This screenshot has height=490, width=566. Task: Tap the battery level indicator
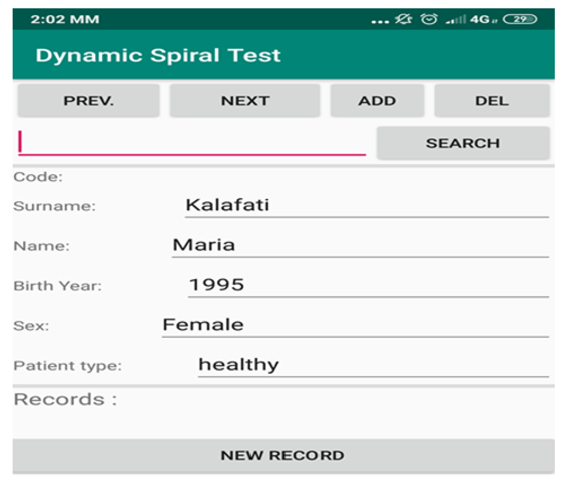[520, 19]
